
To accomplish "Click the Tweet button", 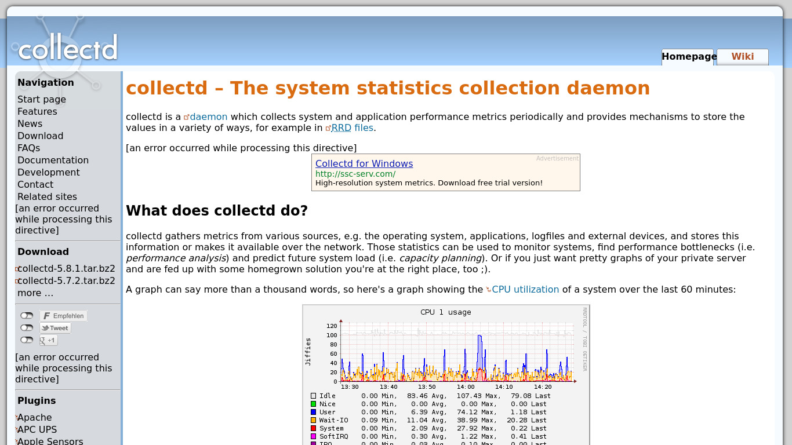I will click(55, 328).
